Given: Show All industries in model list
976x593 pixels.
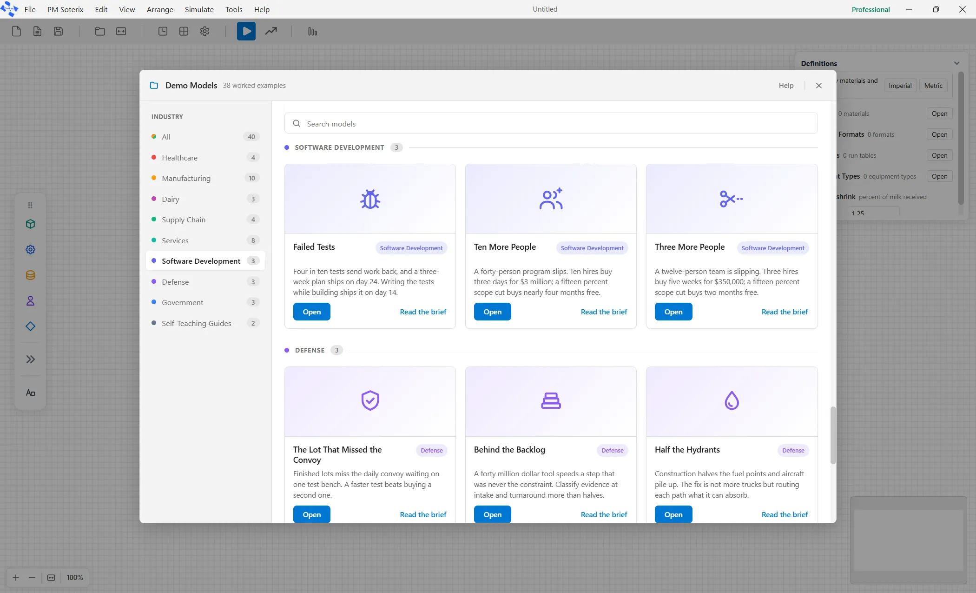Looking at the screenshot, I should (205, 137).
